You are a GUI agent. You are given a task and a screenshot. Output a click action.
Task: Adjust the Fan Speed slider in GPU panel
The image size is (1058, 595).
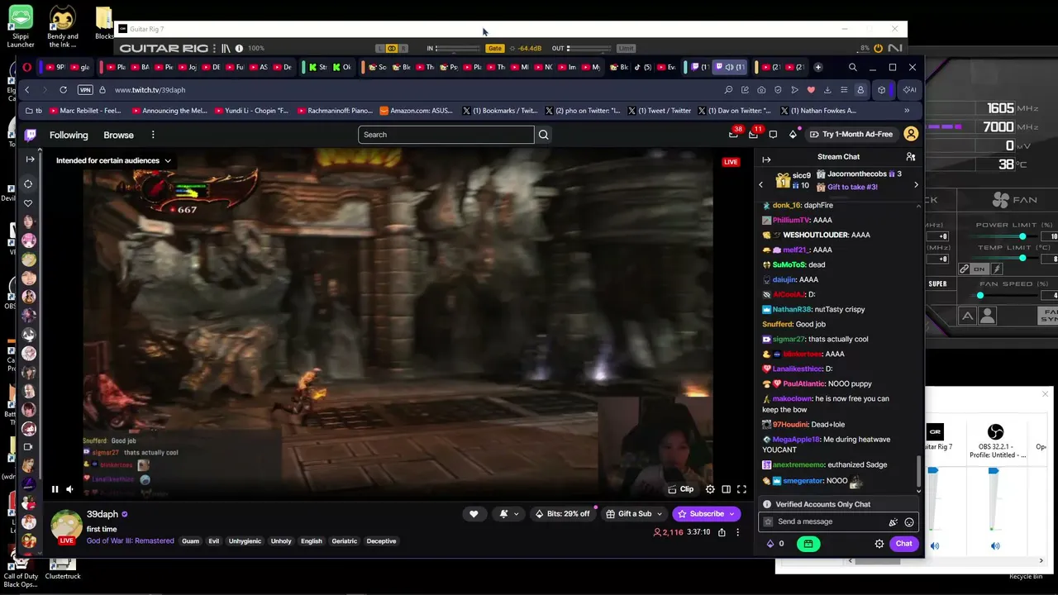(x=980, y=295)
